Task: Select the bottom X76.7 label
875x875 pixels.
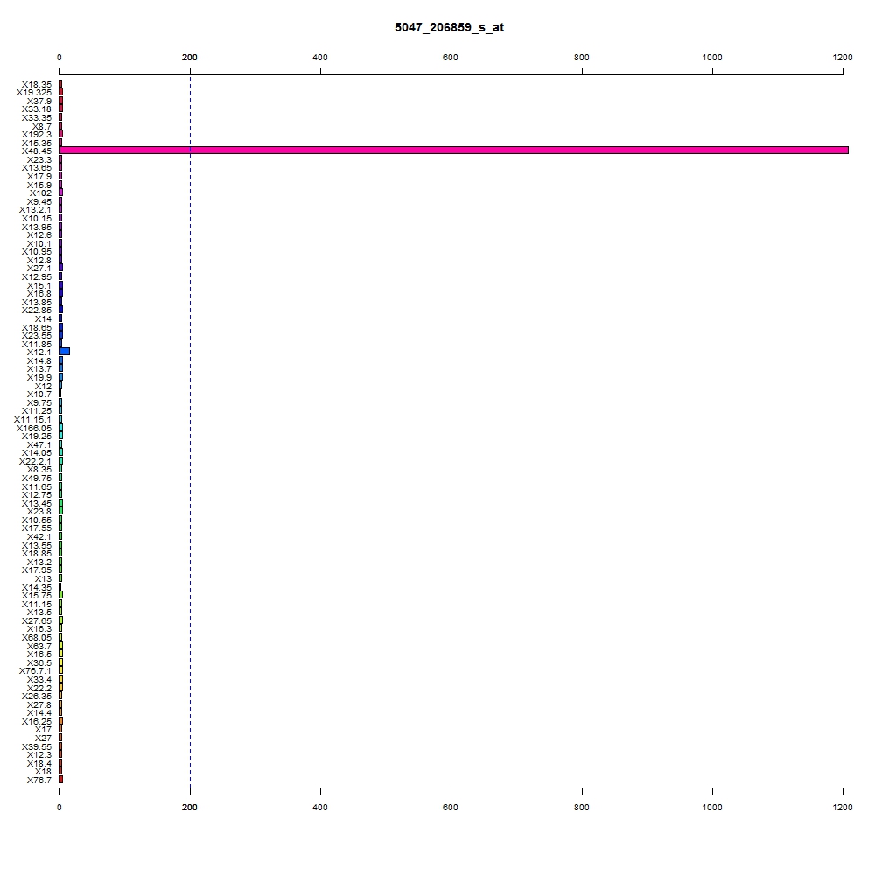Action: tap(39, 780)
